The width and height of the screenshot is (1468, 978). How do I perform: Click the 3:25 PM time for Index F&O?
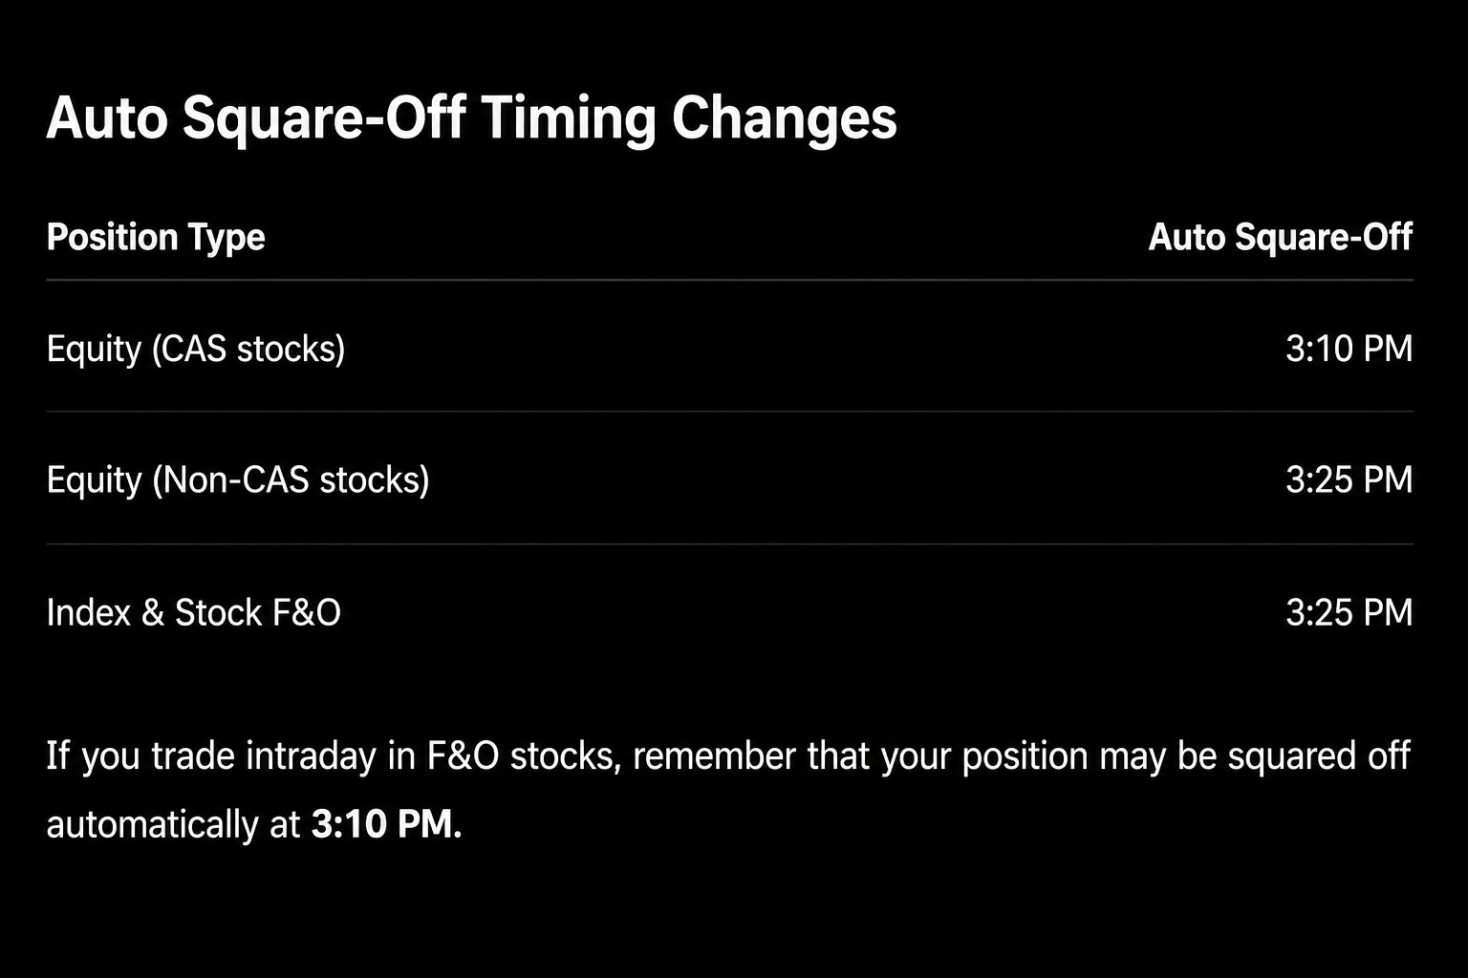pyautogui.click(x=1349, y=612)
